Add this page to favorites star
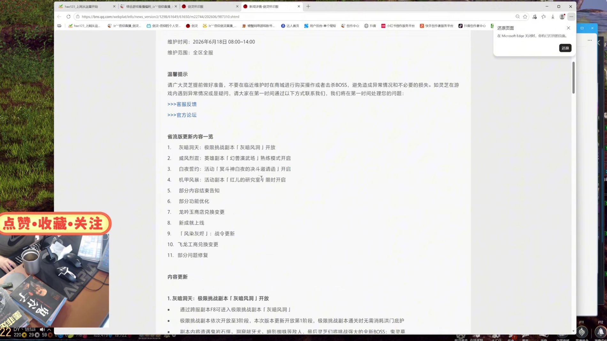Screen dimensions: 607x341 point(525,17)
